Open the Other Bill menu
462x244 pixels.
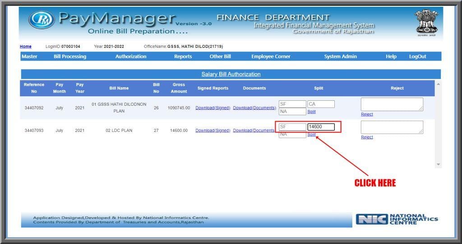220,56
